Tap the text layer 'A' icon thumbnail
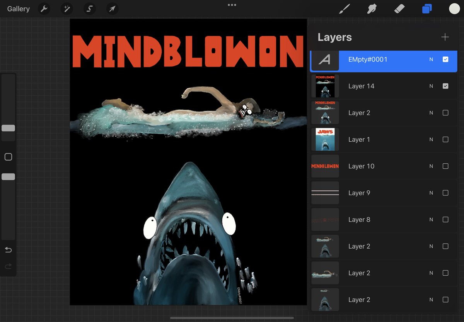Image resolution: width=464 pixels, height=322 pixels. [x=325, y=60]
